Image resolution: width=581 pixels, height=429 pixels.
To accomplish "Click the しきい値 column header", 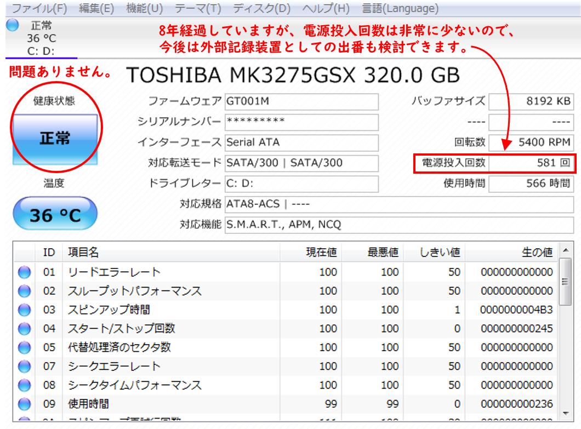I will pyautogui.click(x=434, y=252).
